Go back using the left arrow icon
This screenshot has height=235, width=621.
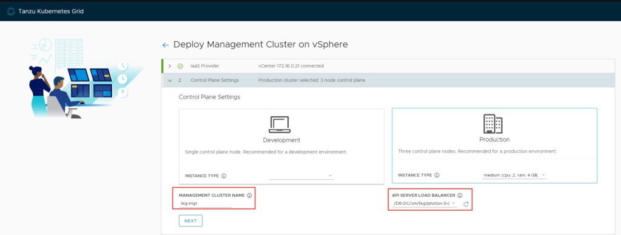point(166,45)
